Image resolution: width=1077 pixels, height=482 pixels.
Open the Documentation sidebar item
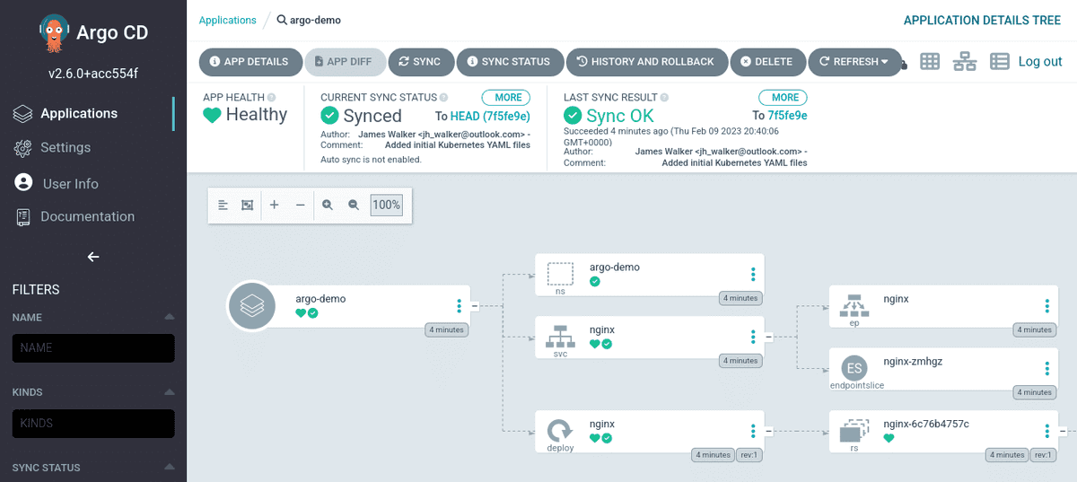click(87, 216)
